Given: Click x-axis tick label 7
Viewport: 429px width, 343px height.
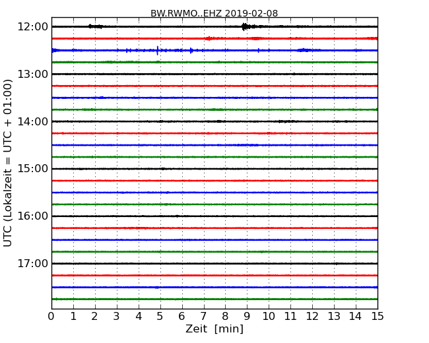Looking at the screenshot, I should coord(203,317).
